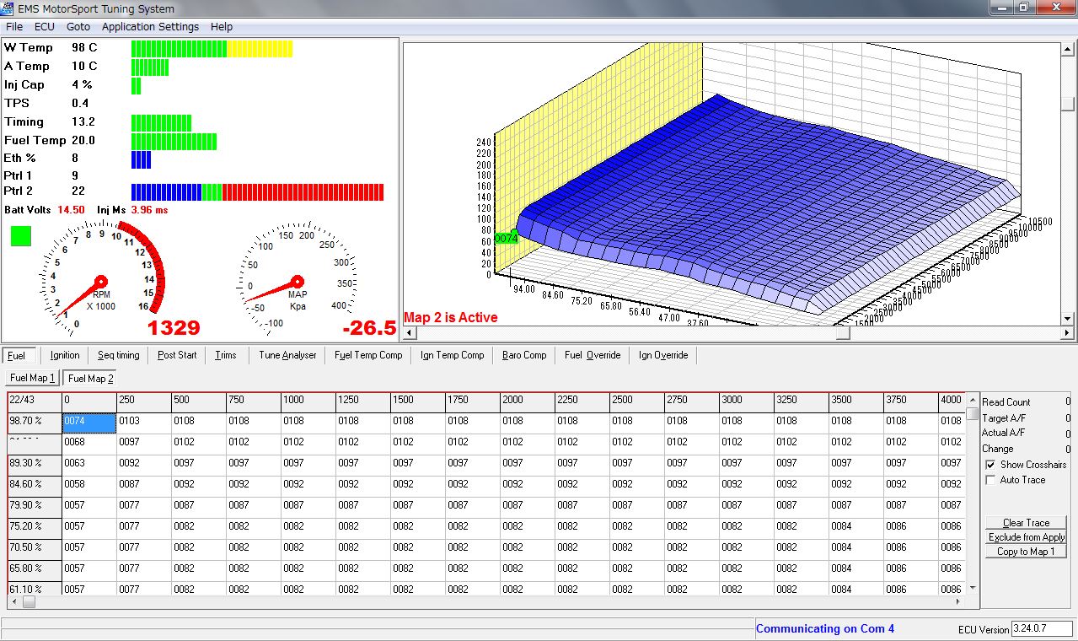Switch to the Seq timing tab
This screenshot has width=1078, height=641.
point(119,355)
